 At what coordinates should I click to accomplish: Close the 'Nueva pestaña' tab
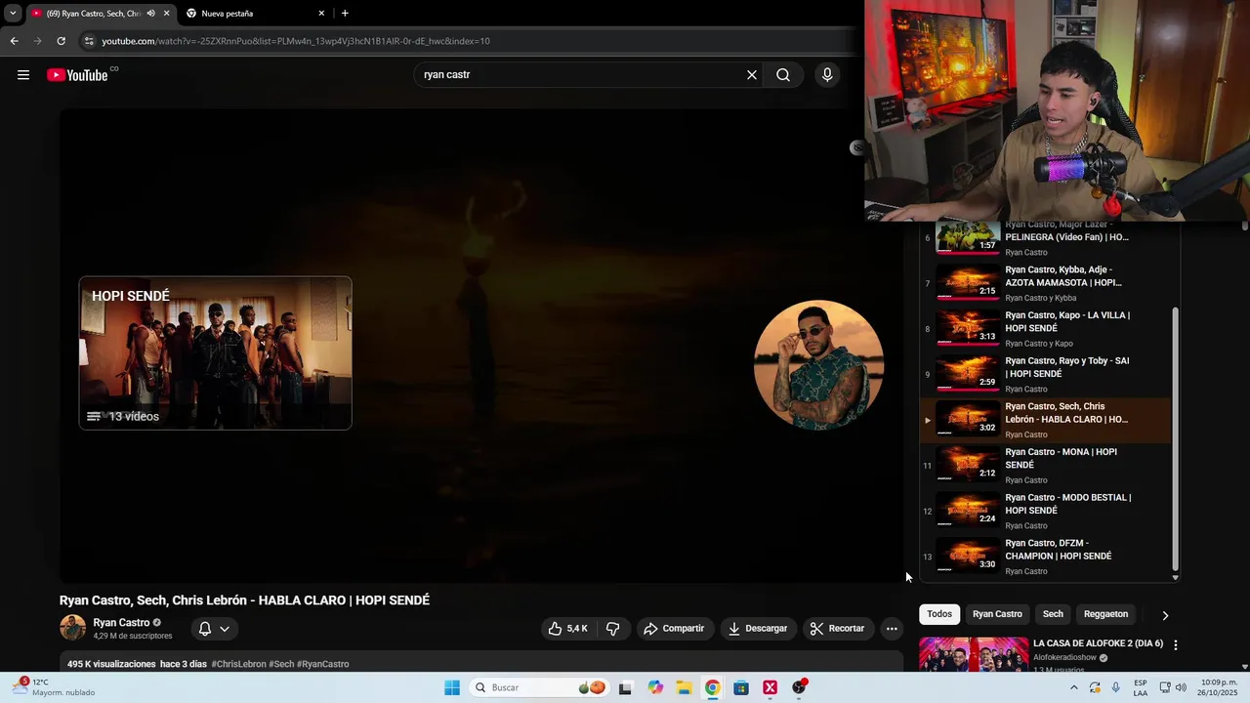321,14
